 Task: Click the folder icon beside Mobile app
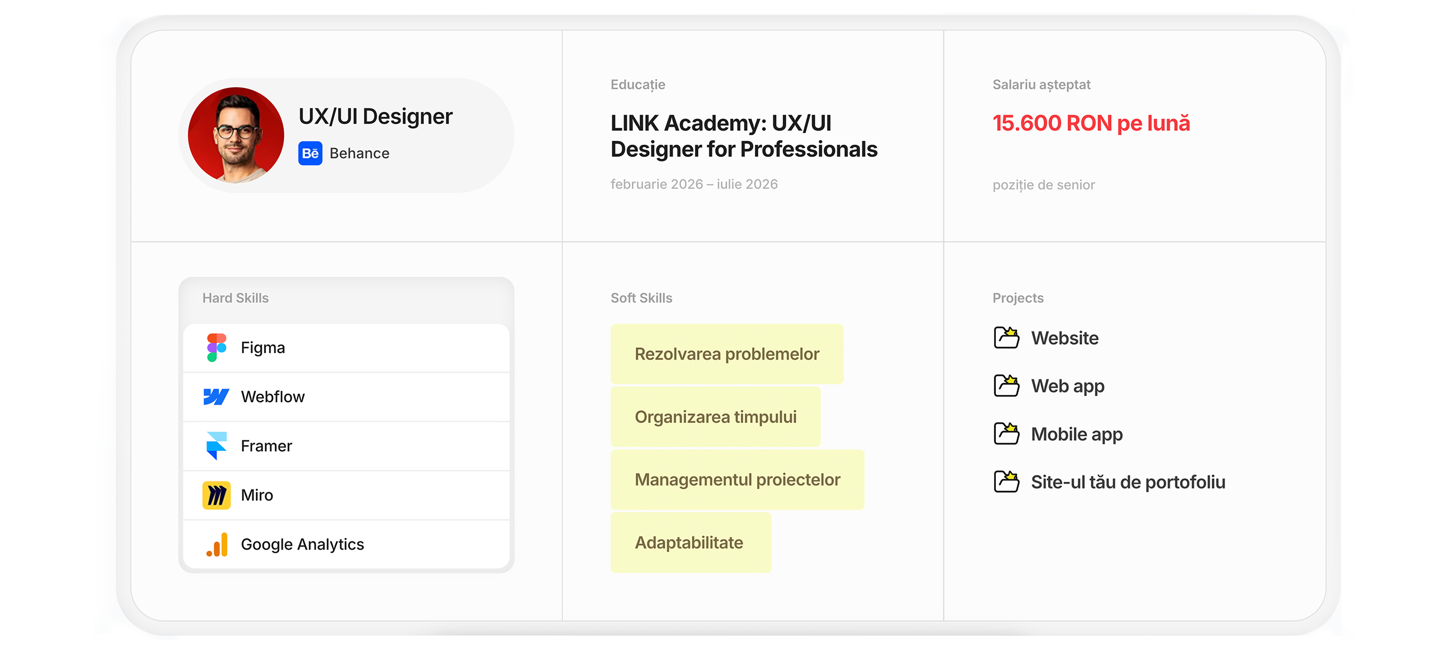pos(1007,434)
